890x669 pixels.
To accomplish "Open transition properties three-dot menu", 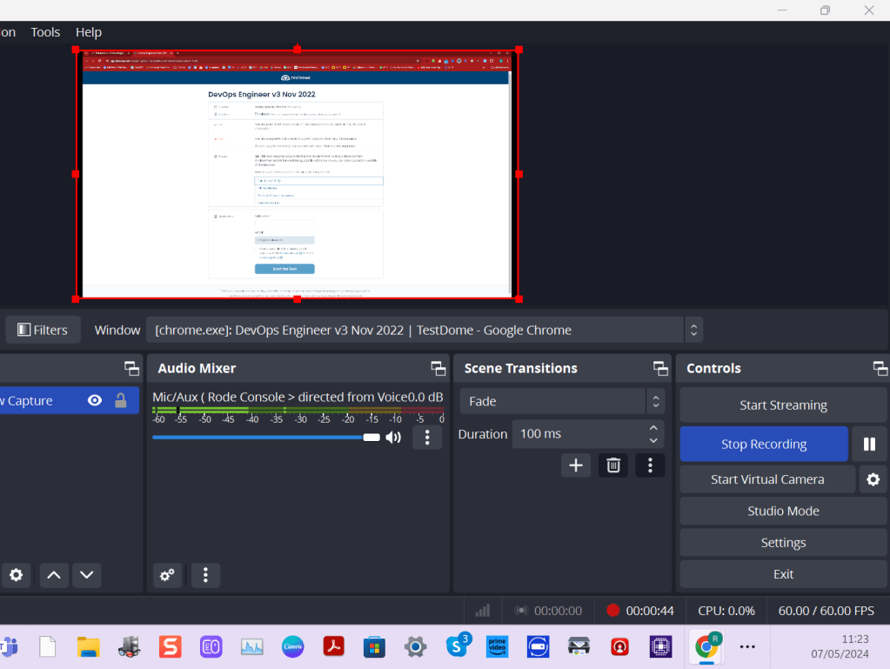I will click(x=650, y=465).
